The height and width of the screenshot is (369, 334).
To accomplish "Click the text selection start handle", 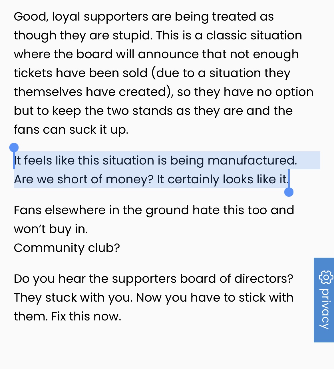I will point(14,148).
